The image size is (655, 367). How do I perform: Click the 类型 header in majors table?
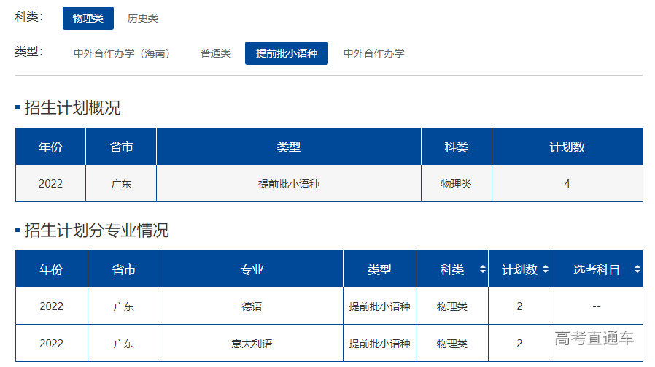pyautogui.click(x=379, y=269)
